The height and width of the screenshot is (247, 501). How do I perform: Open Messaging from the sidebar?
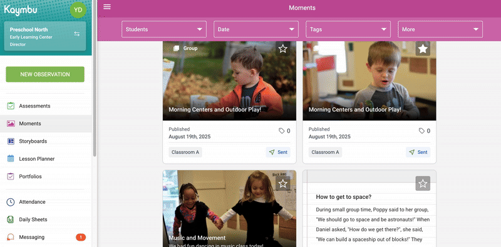pyautogui.click(x=46, y=237)
